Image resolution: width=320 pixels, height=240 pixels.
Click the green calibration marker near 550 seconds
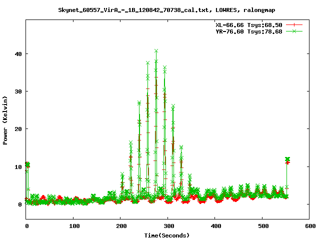coord(287,159)
